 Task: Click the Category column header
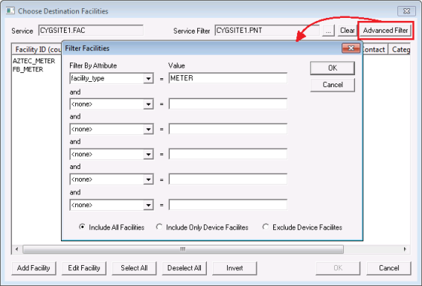tap(400, 49)
